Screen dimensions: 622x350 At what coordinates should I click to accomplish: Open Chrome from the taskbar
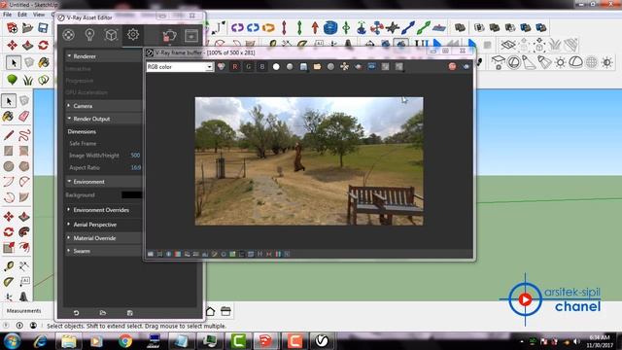click(x=125, y=341)
